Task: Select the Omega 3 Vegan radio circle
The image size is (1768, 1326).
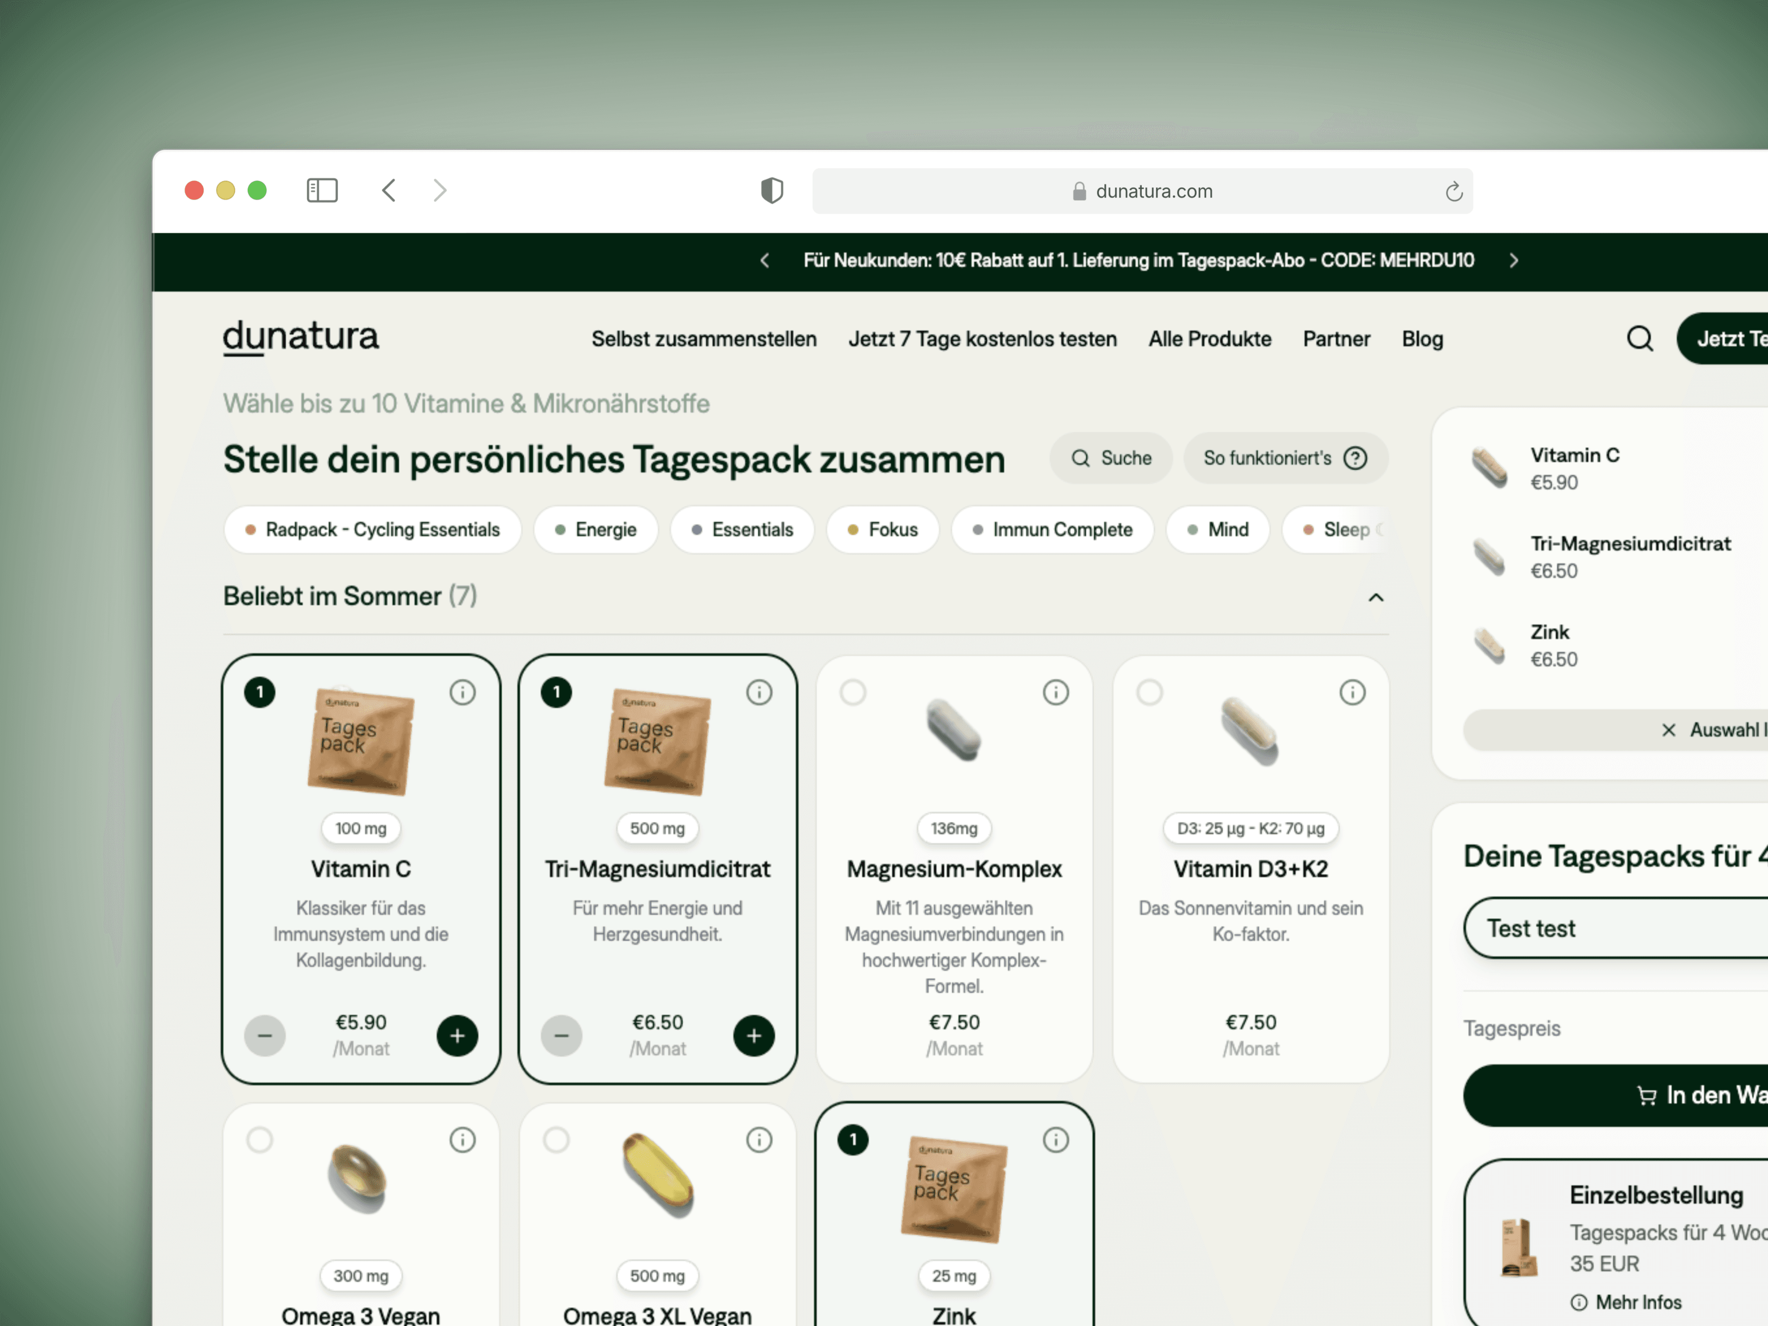Action: tap(260, 1140)
